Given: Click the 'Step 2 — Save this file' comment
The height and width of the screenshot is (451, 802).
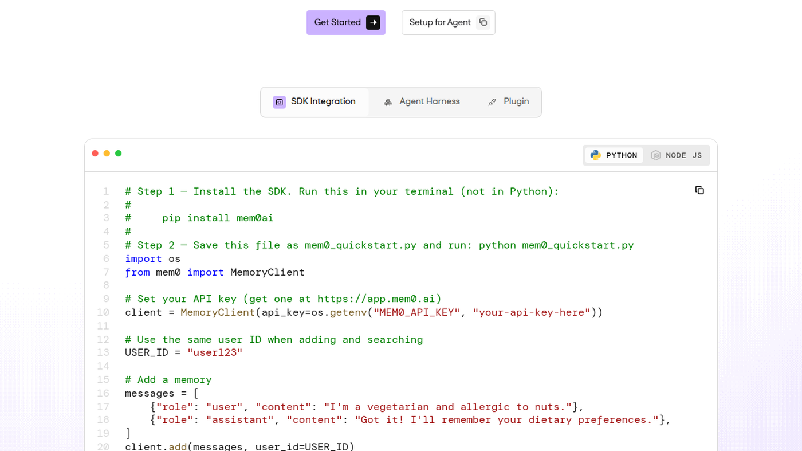Looking at the screenshot, I should pyautogui.click(x=379, y=245).
